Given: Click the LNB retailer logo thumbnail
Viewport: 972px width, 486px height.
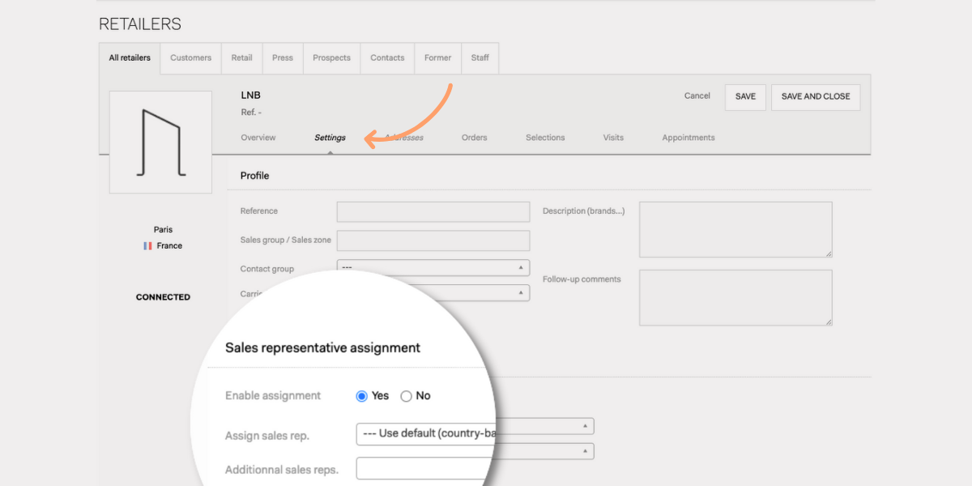Looking at the screenshot, I should coord(160,142).
